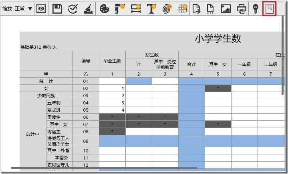Select the 编号 column header
288x174 pixels.
pos(86,61)
